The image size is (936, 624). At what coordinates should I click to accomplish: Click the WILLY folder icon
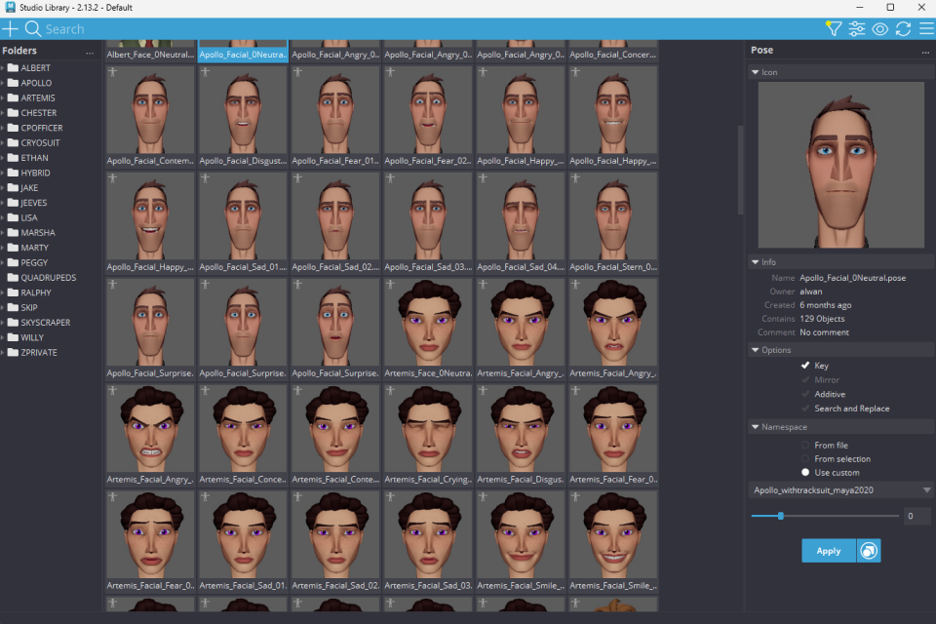(x=13, y=337)
